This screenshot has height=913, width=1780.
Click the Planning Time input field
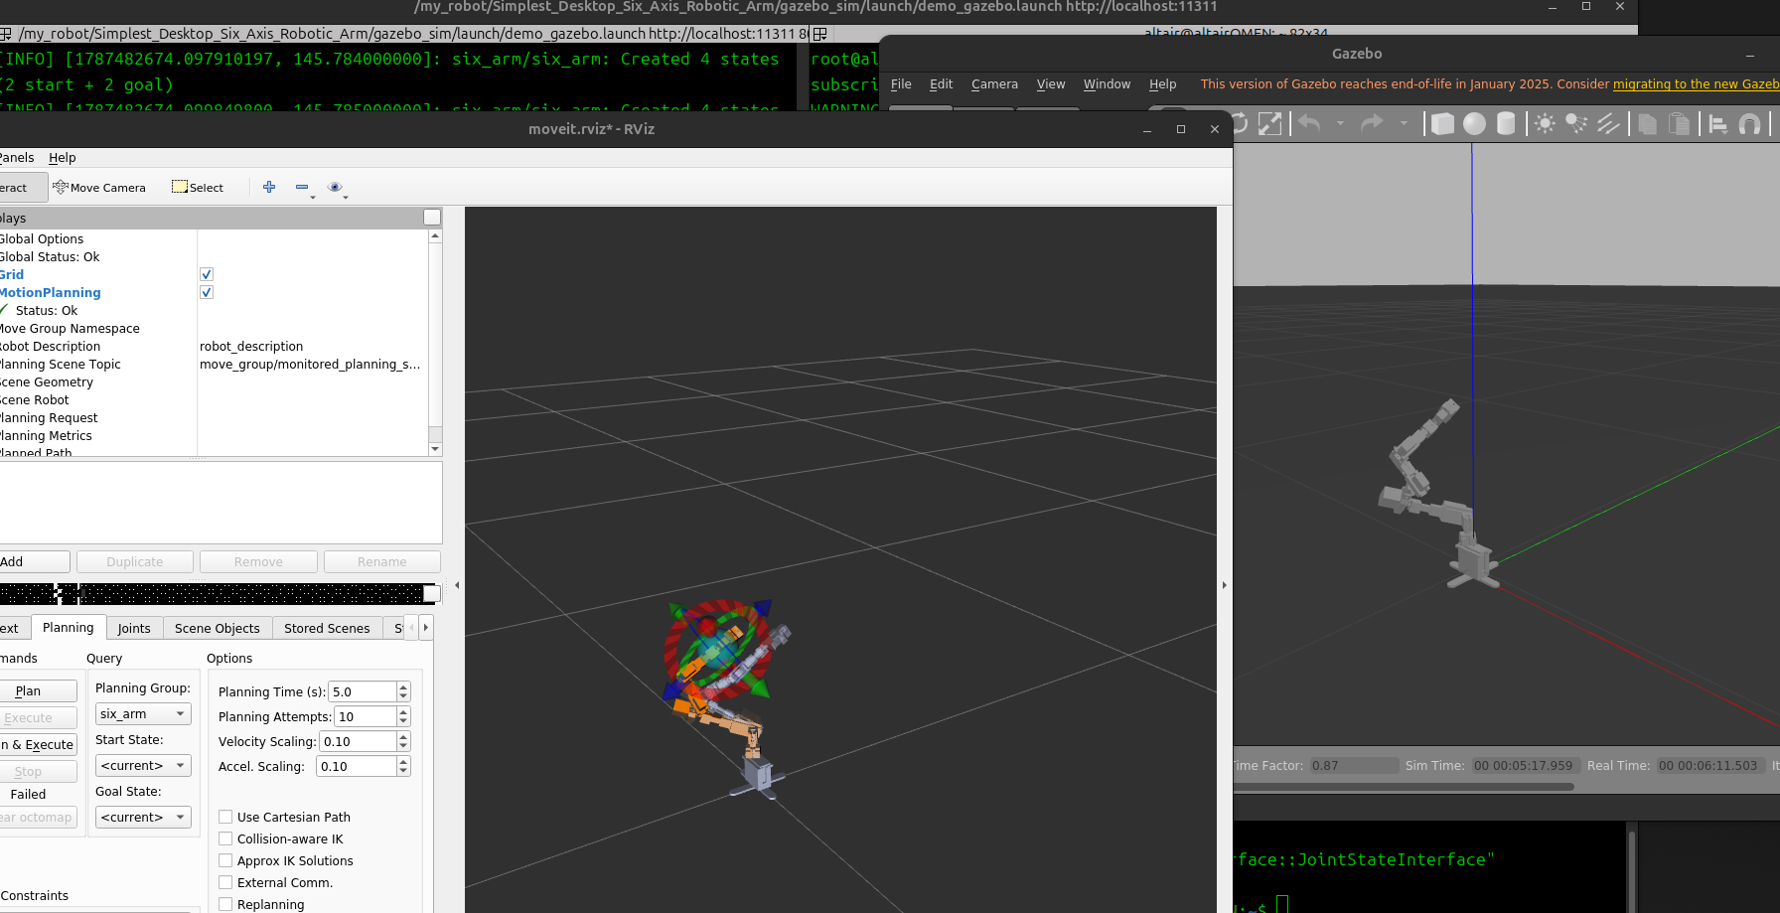click(363, 691)
